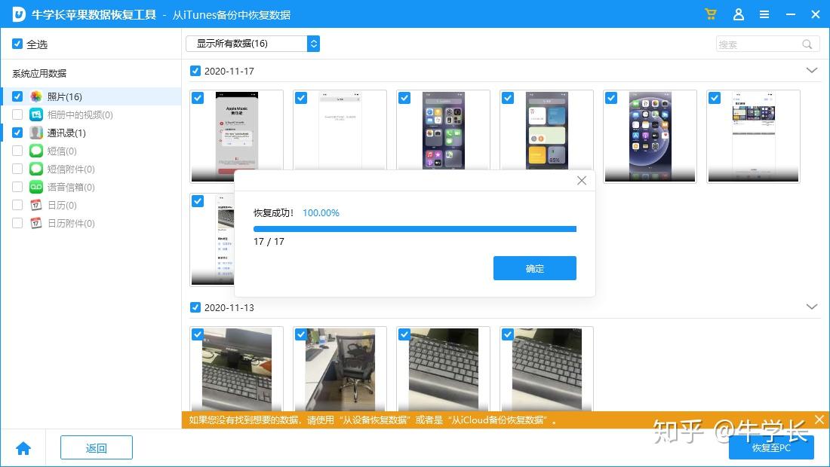
Task: Enable the 短信附件(0) checkbox
Action: click(x=17, y=169)
